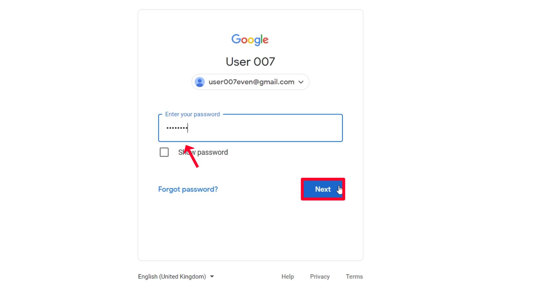
Task: Tick the Show password checkbox
Action: pyautogui.click(x=164, y=152)
